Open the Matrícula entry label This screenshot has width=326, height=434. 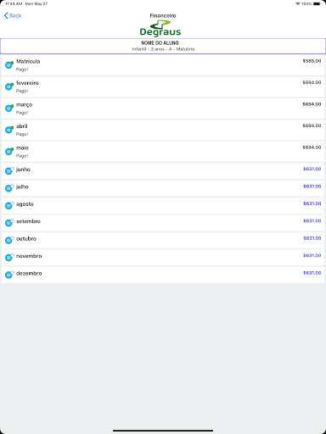click(x=28, y=61)
